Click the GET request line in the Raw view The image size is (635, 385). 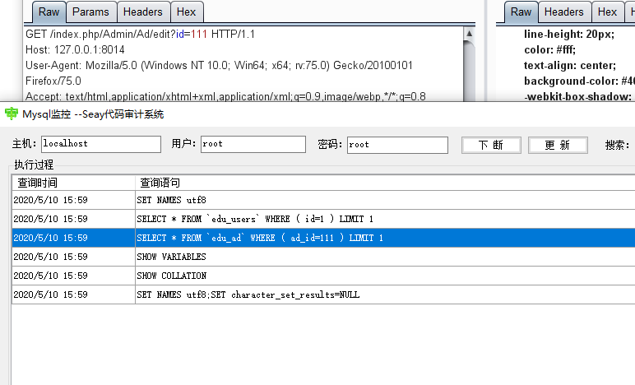point(140,34)
